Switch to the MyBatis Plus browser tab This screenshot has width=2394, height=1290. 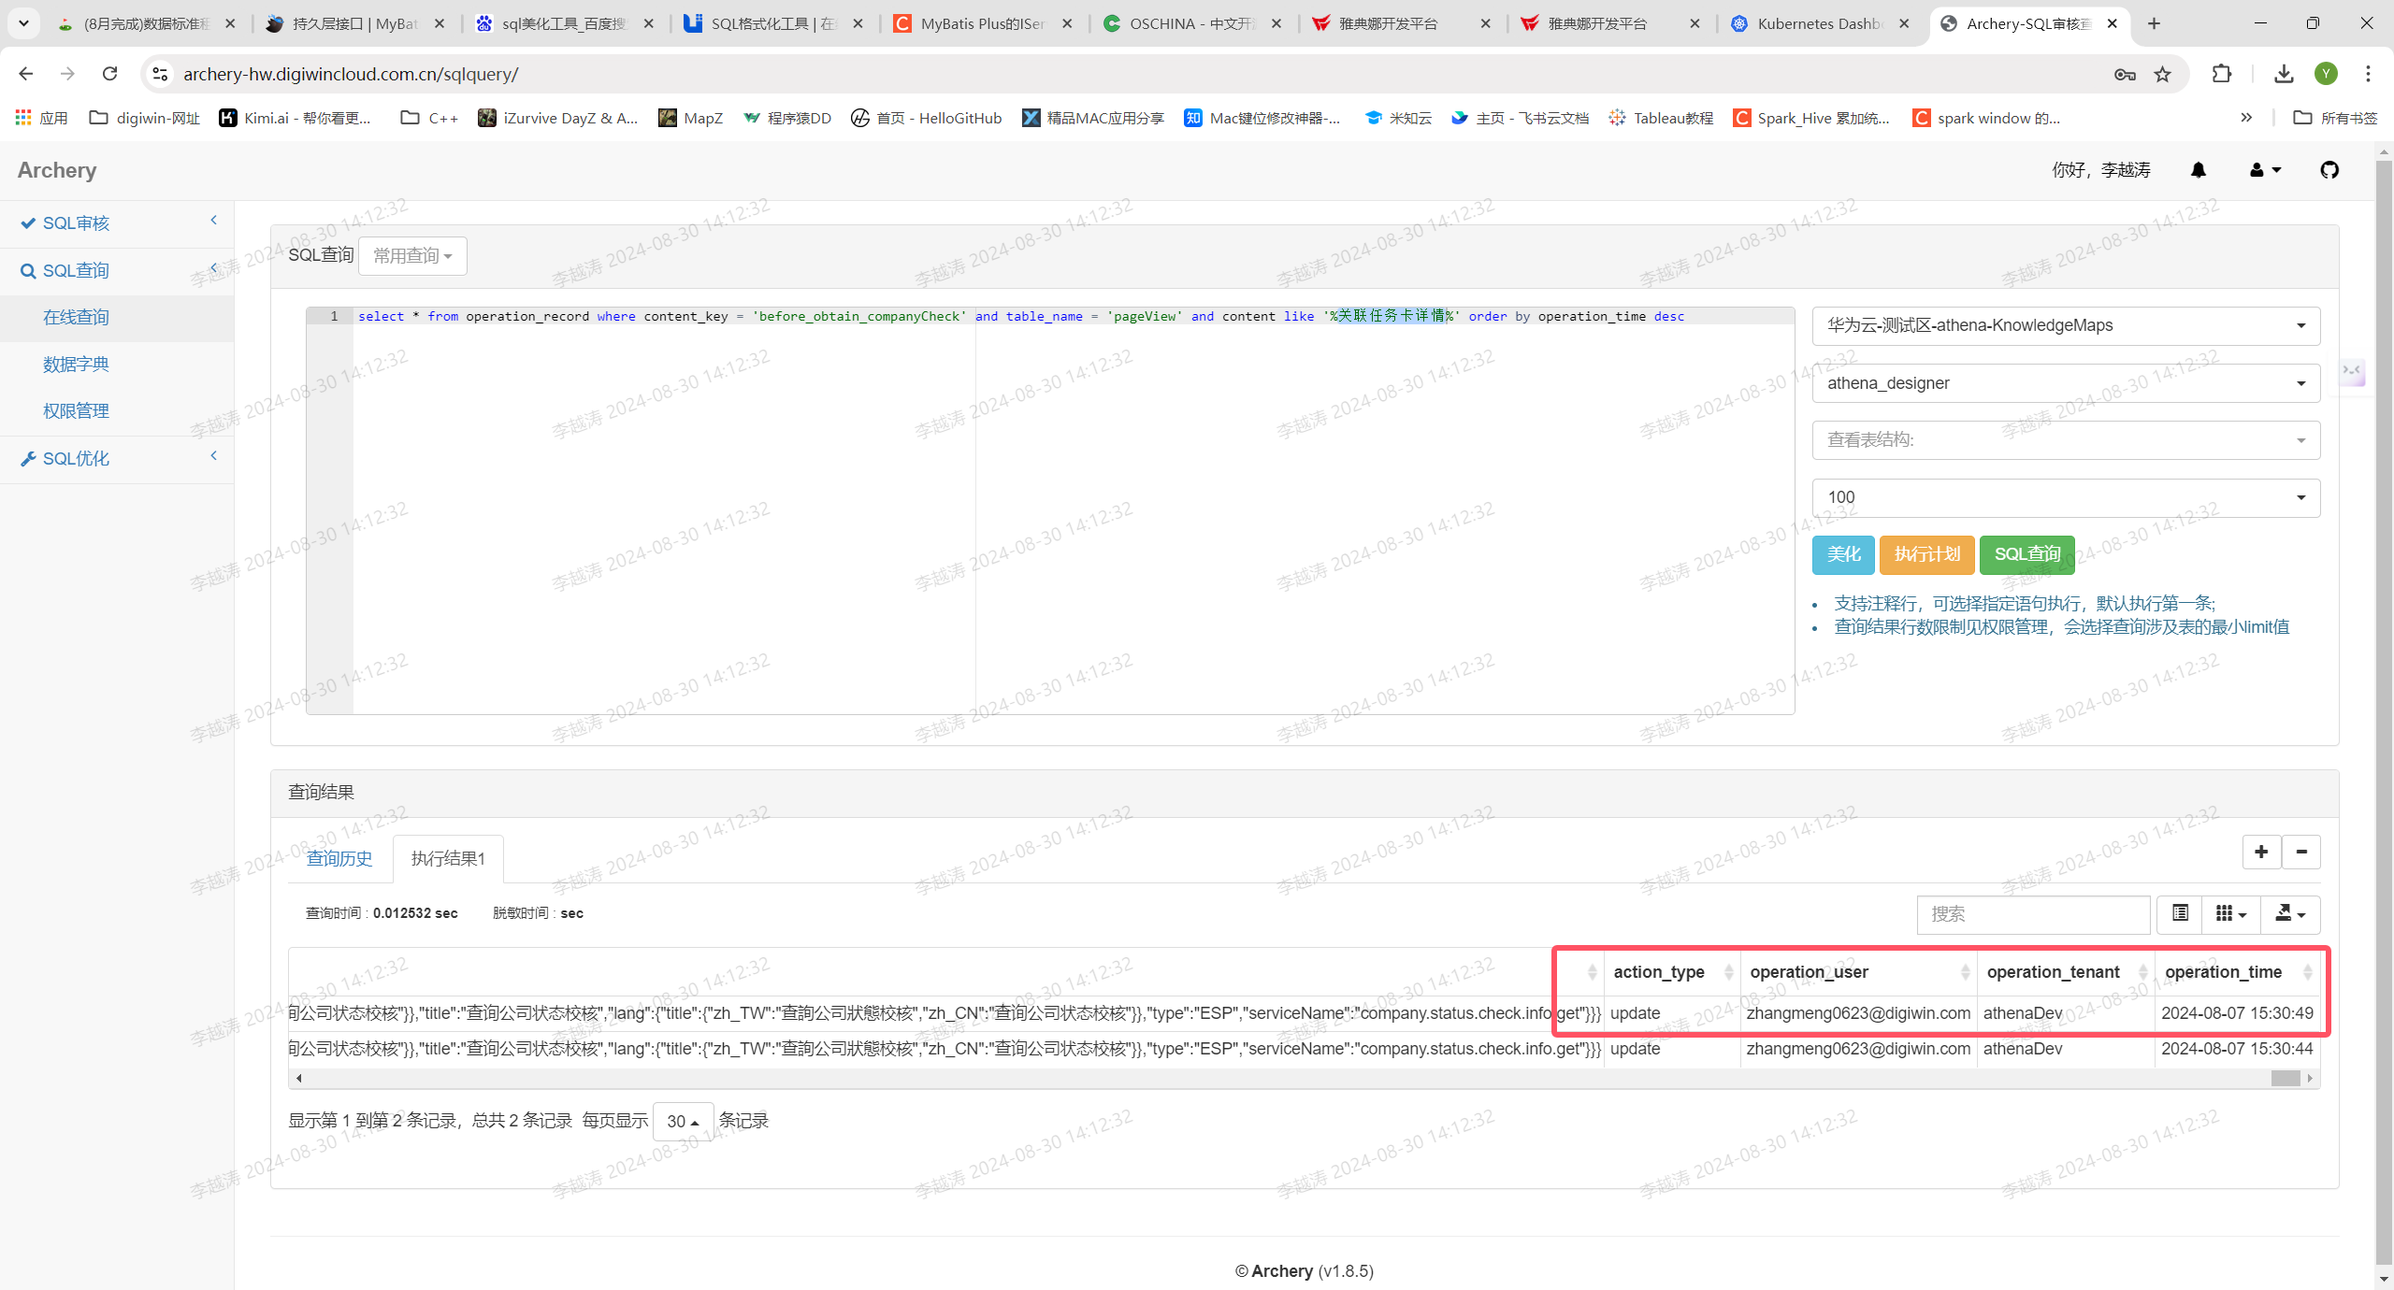coord(982,23)
